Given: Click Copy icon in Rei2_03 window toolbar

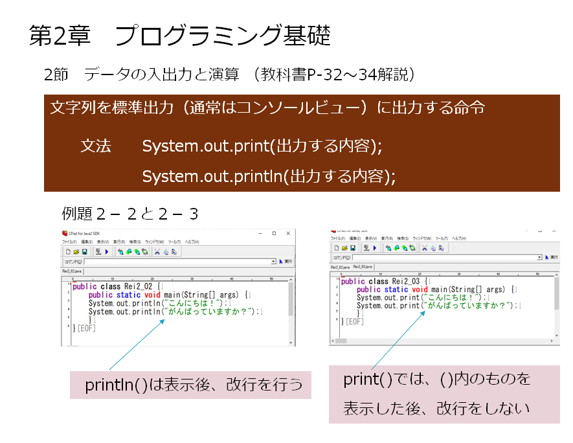Looking at the screenshot, I should click(x=433, y=248).
